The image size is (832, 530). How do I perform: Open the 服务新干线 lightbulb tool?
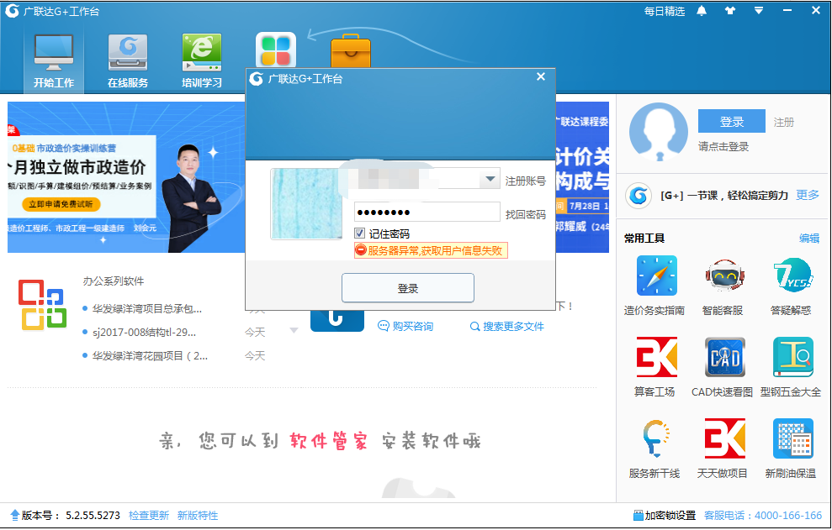[x=656, y=438]
